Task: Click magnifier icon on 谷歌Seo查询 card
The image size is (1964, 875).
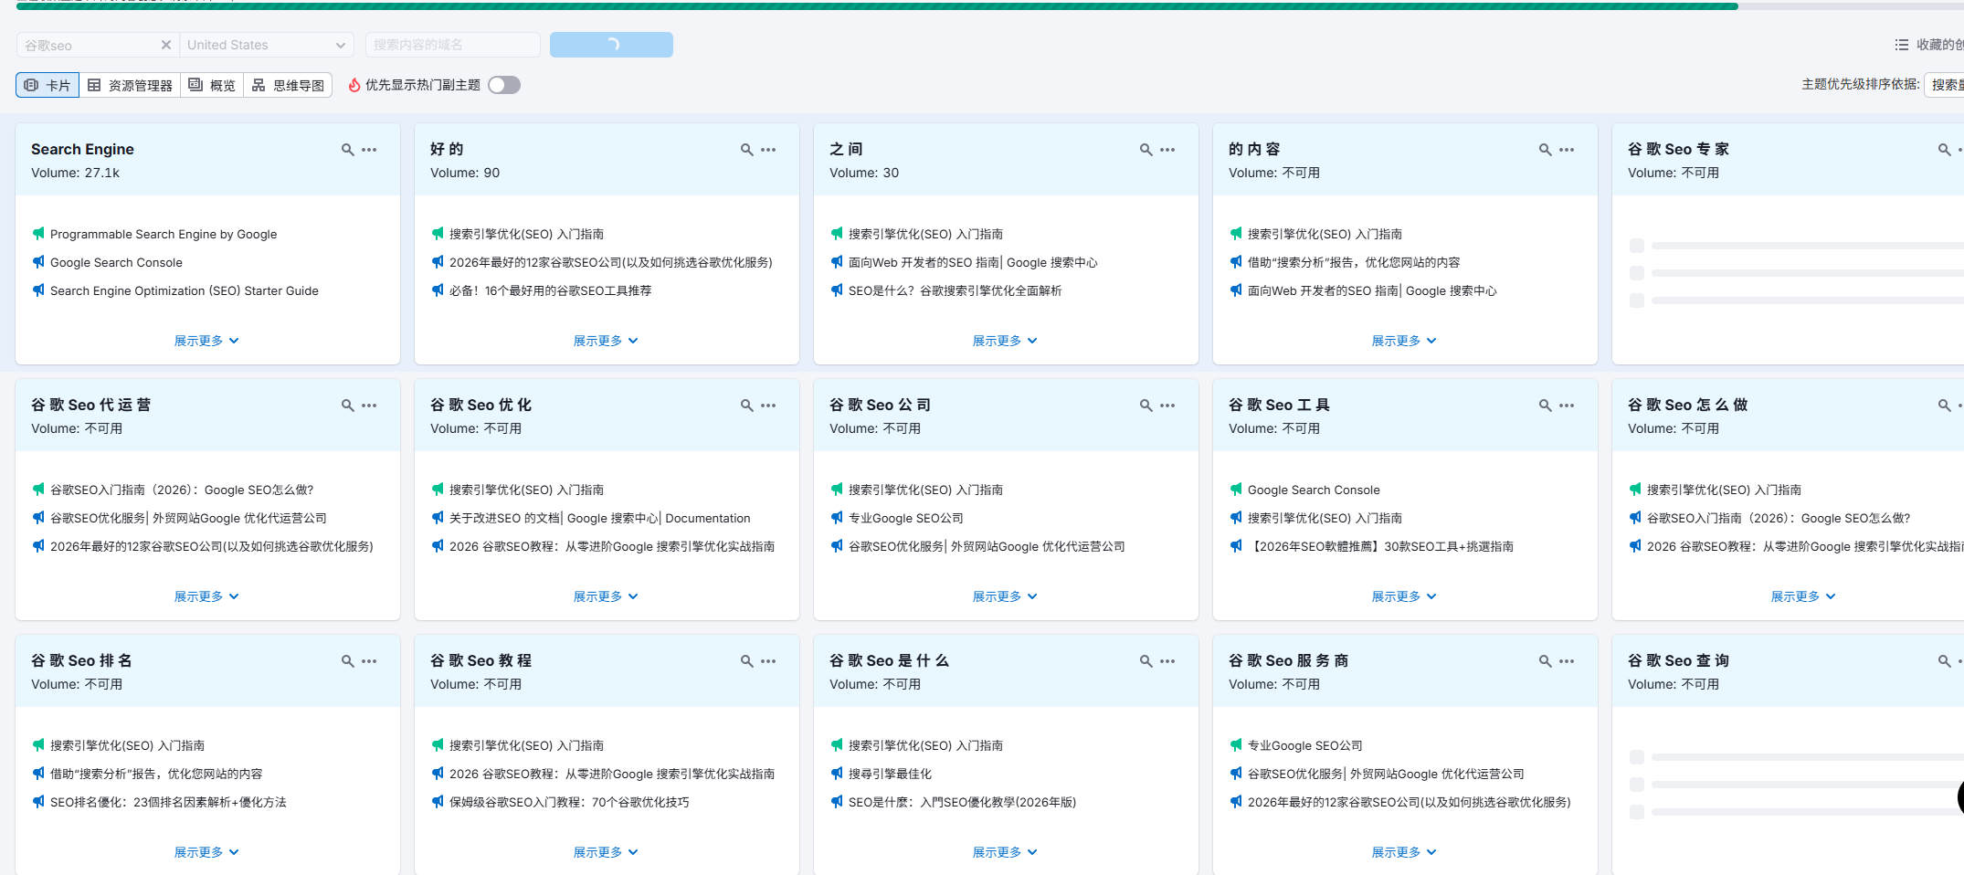Action: tap(1945, 661)
